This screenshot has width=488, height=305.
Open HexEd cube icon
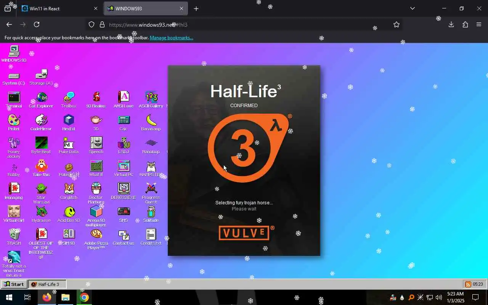pos(69,123)
